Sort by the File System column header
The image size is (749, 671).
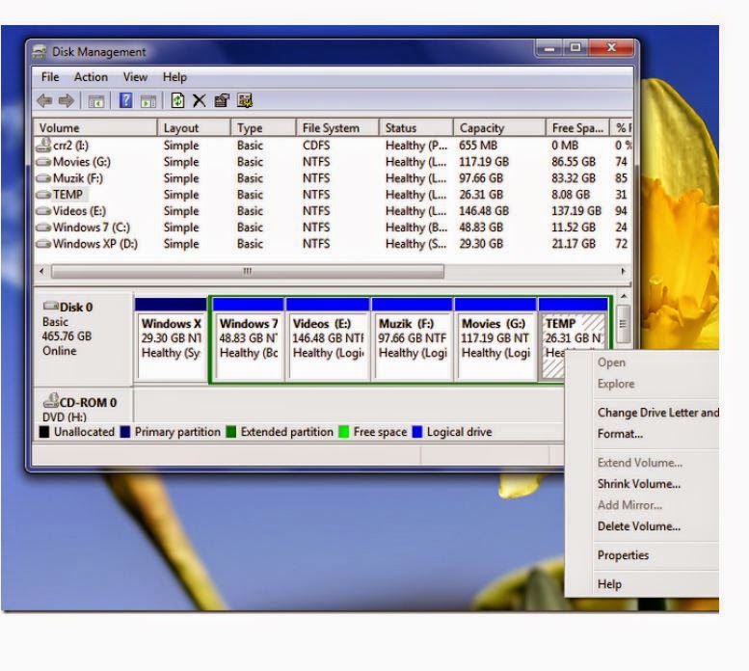pos(337,128)
